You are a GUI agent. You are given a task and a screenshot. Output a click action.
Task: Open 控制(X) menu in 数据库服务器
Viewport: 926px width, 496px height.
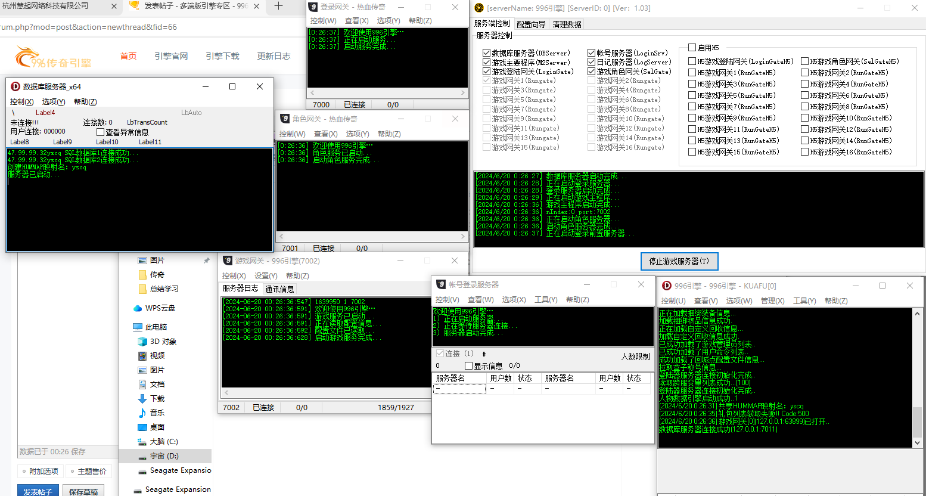22,102
